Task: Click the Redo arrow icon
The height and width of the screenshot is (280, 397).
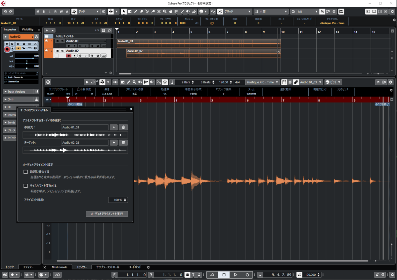Action: tap(11, 12)
